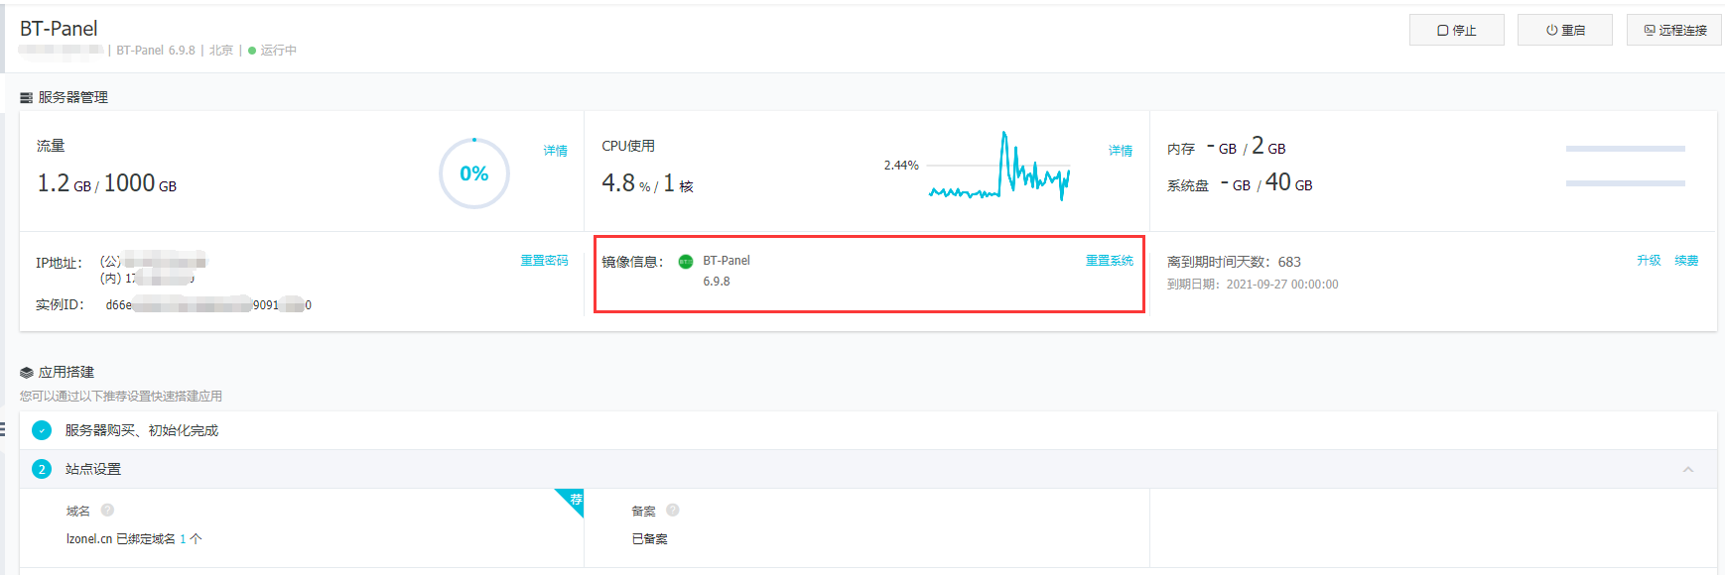
Task: Open the help tooltip icon beside 域名
Action: point(107,511)
